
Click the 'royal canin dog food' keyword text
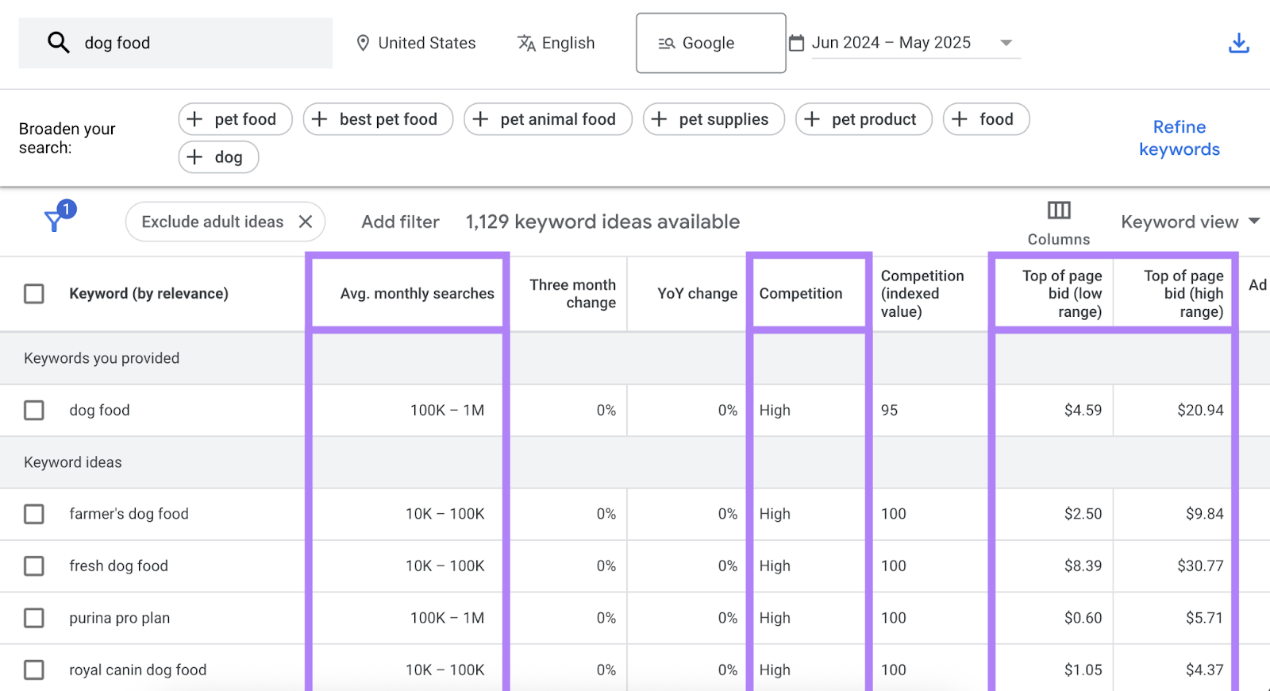coord(137,670)
